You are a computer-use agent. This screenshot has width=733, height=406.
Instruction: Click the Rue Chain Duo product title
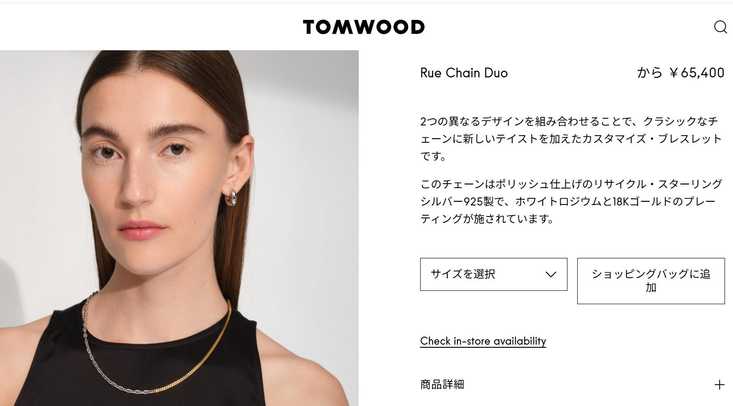[x=464, y=73]
